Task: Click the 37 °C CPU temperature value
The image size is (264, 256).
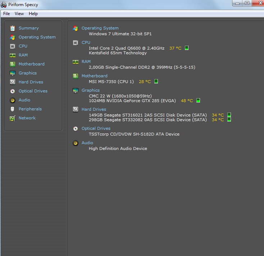Action: coord(175,48)
